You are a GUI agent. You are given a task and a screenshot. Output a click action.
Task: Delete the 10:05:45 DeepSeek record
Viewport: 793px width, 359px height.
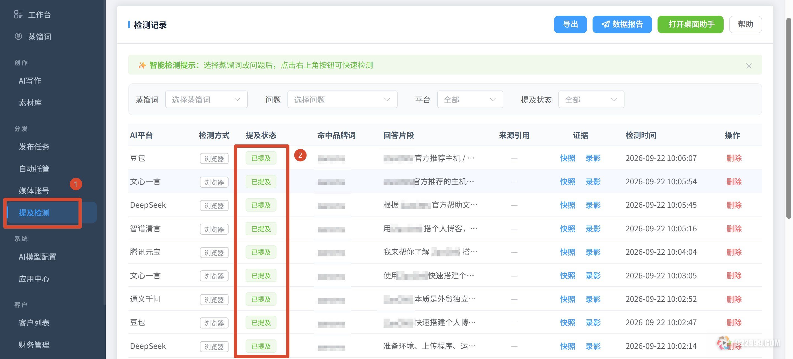pos(734,205)
